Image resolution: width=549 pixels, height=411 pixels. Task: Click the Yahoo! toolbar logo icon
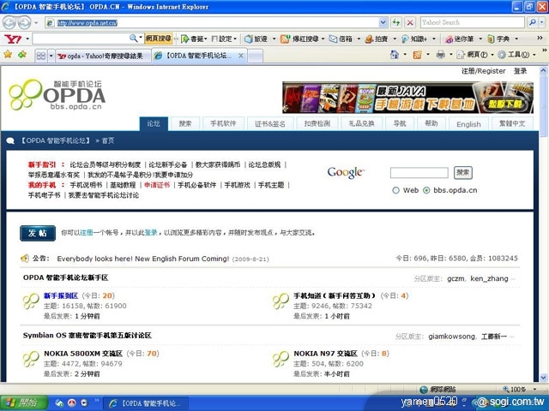coord(13,39)
